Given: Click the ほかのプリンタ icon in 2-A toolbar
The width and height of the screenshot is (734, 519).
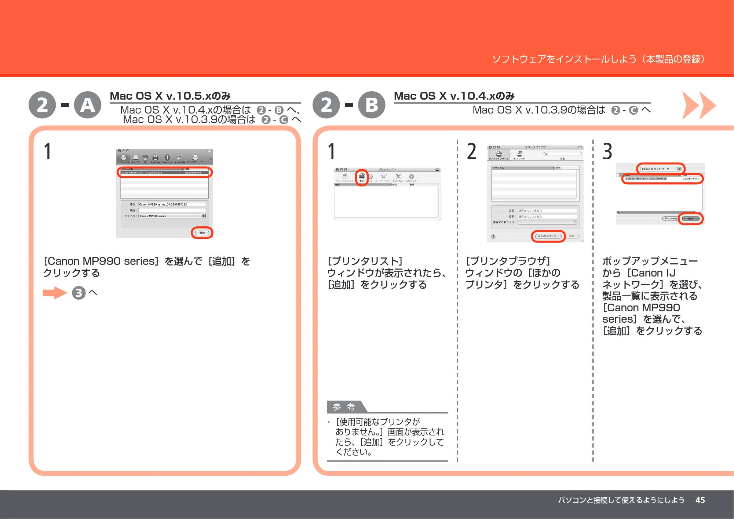Looking at the screenshot, I should tap(195, 158).
